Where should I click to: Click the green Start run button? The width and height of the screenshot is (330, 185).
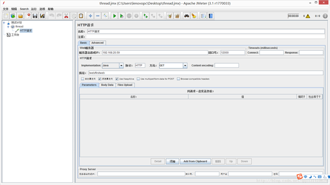(114, 16)
